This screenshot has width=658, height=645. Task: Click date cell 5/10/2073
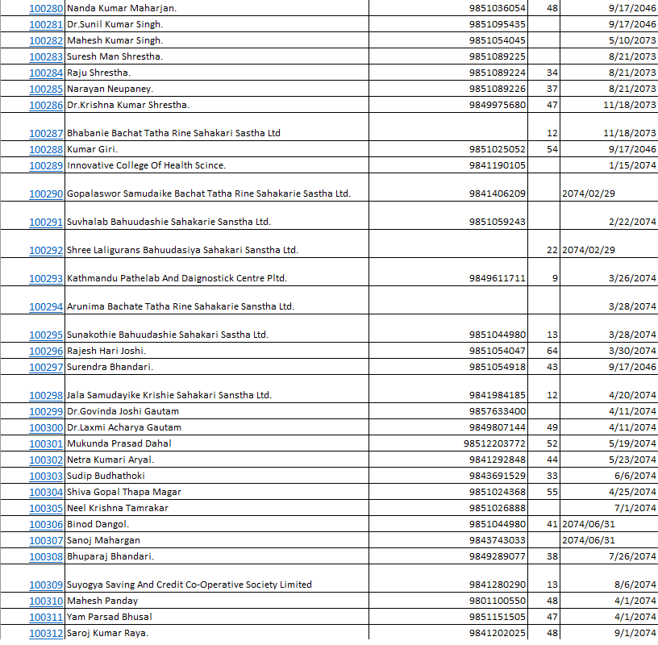tap(630, 40)
